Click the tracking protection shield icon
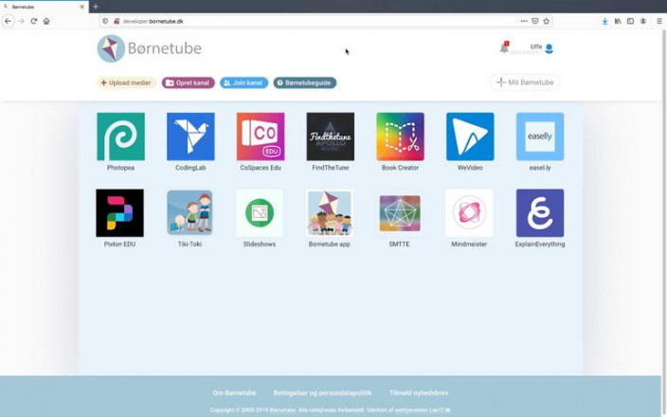The width and height of the screenshot is (667, 417). click(x=105, y=21)
